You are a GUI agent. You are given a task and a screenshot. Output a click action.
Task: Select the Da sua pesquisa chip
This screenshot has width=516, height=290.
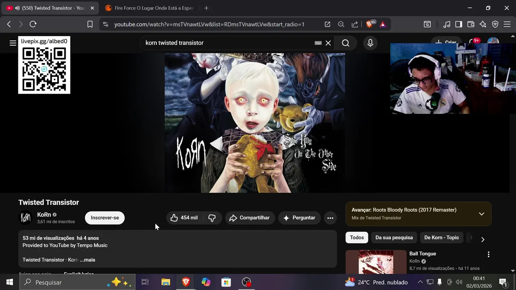[394, 238]
